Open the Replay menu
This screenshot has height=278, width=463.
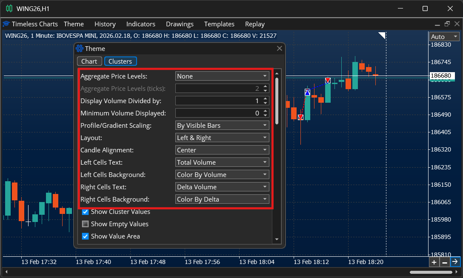click(254, 24)
